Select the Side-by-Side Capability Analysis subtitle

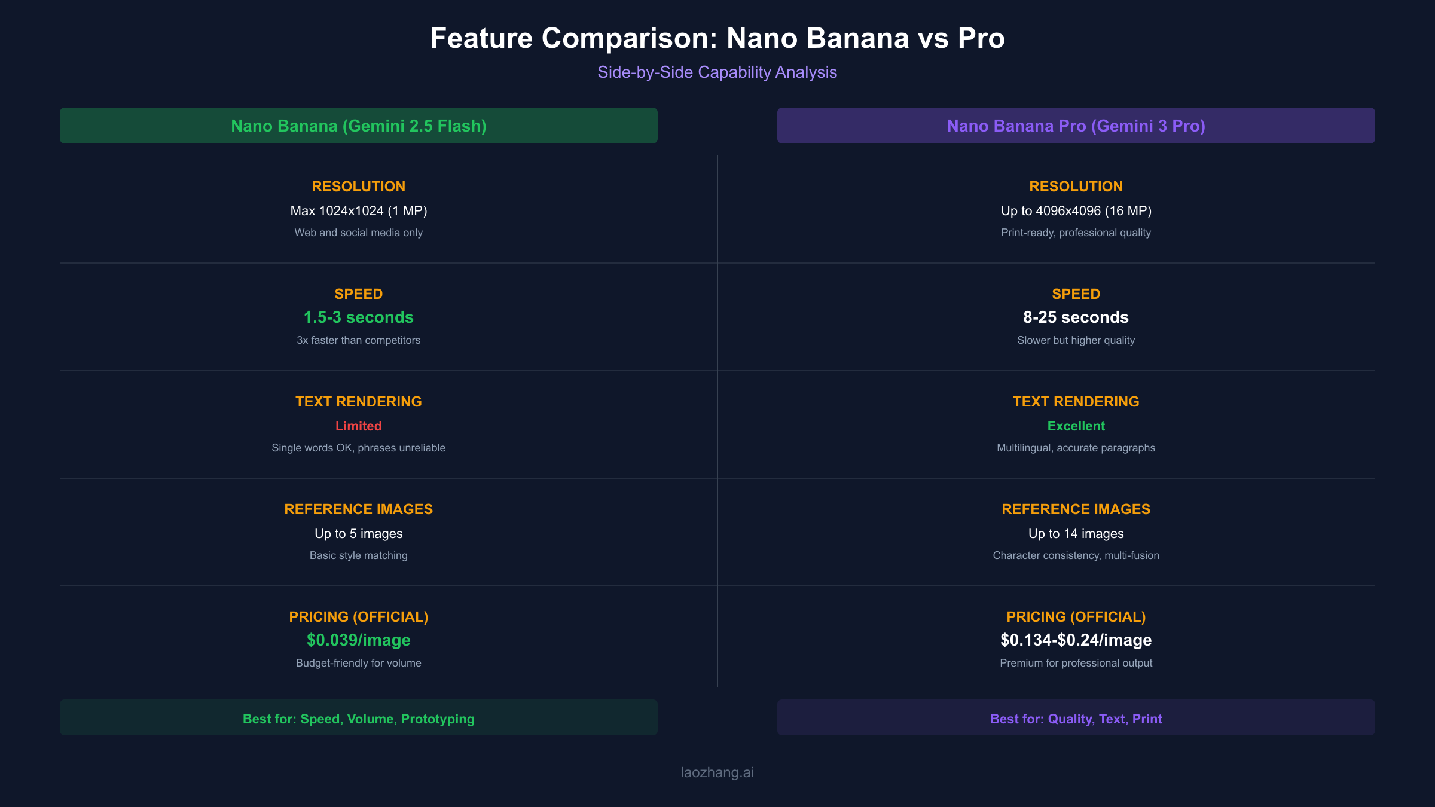click(x=717, y=72)
